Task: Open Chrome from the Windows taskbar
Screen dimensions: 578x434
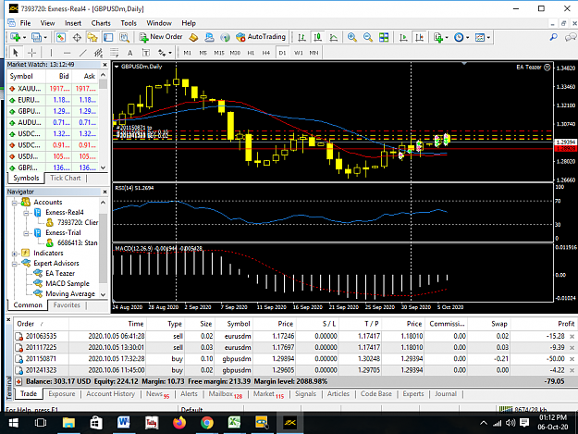Action: [207, 423]
